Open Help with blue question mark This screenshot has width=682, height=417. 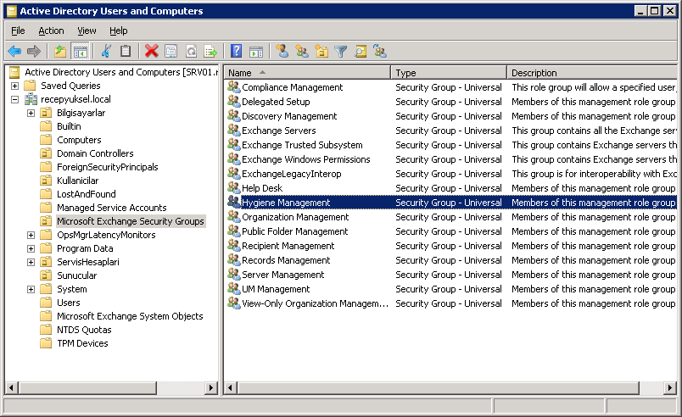236,52
